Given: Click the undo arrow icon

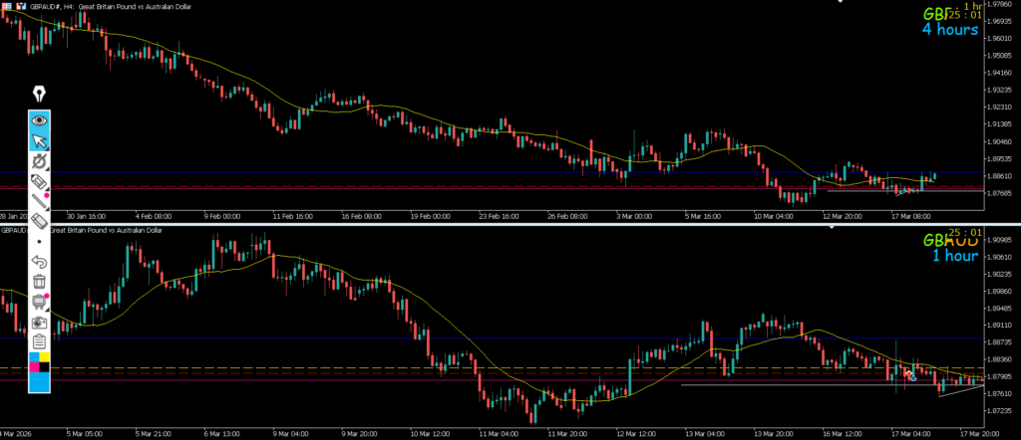Looking at the screenshot, I should coord(40,262).
